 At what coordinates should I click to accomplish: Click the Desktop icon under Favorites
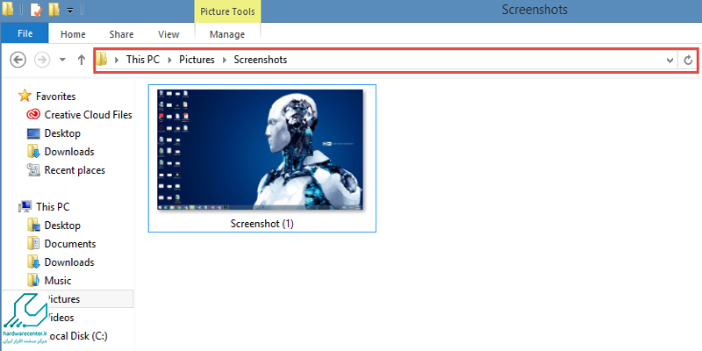coord(33,133)
